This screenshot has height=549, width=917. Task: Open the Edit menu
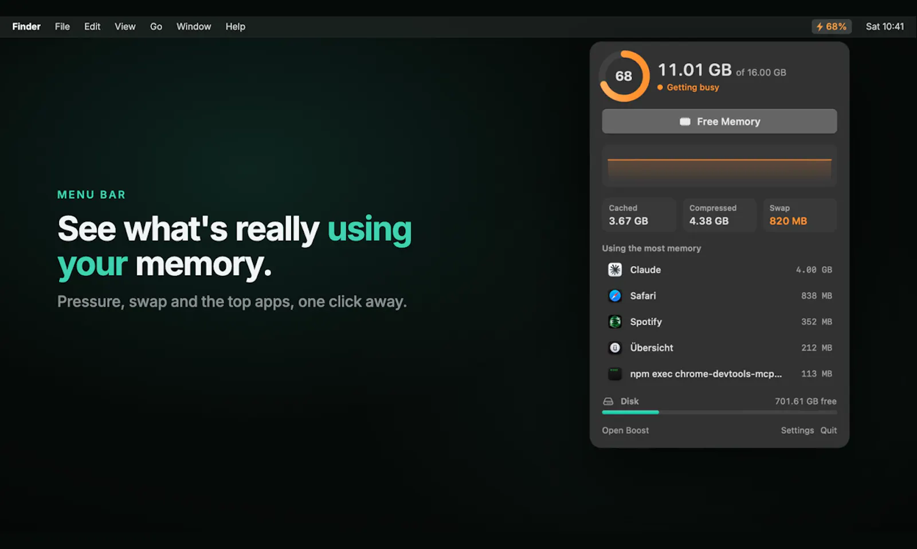tap(92, 26)
